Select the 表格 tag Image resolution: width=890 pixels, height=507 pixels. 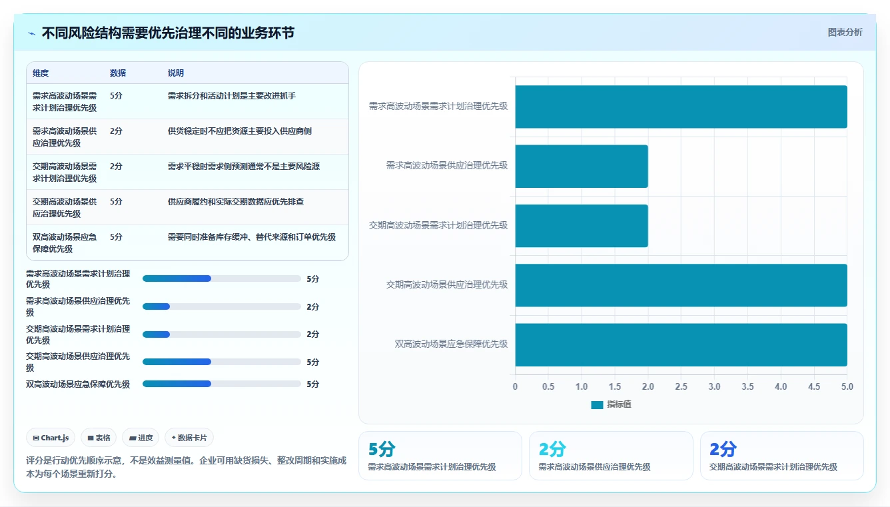pos(99,438)
